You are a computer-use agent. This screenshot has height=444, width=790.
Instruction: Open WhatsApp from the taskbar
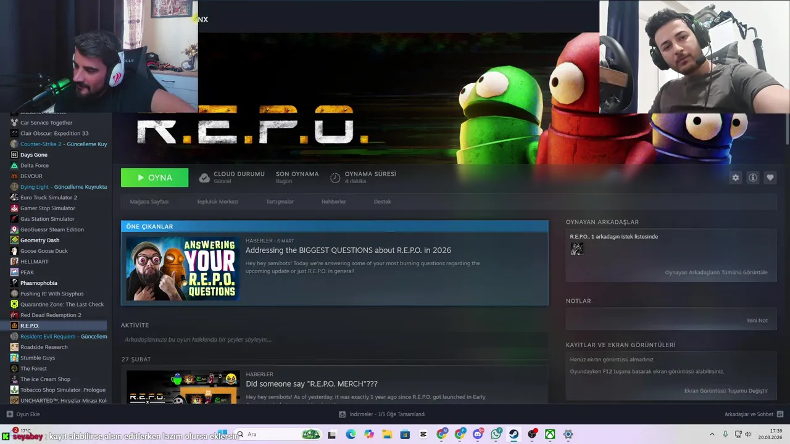496,434
